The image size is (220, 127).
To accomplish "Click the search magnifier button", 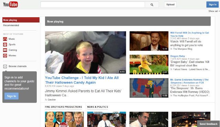I will (152, 4).
